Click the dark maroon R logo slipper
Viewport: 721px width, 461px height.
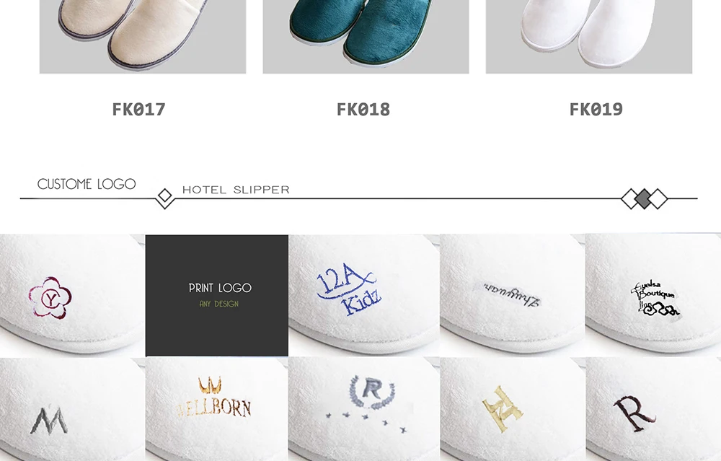point(653,410)
